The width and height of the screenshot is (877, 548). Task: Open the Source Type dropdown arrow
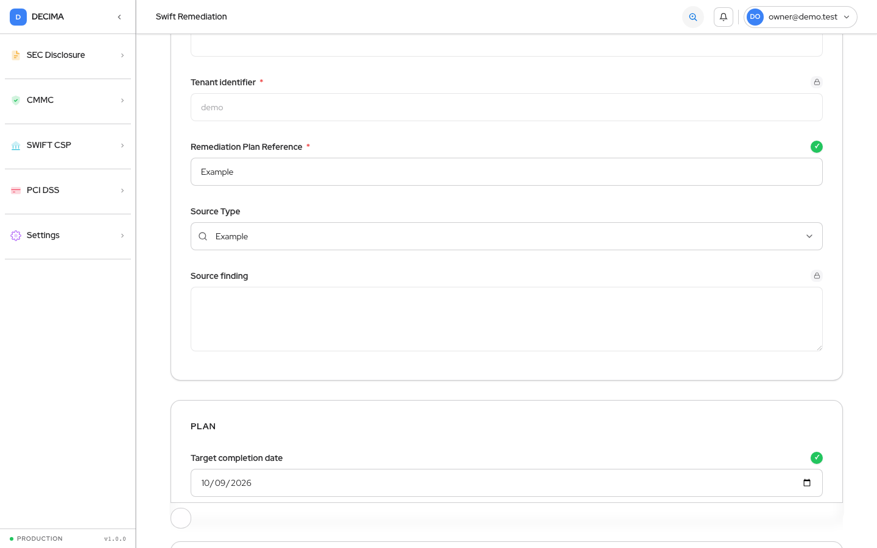point(809,236)
